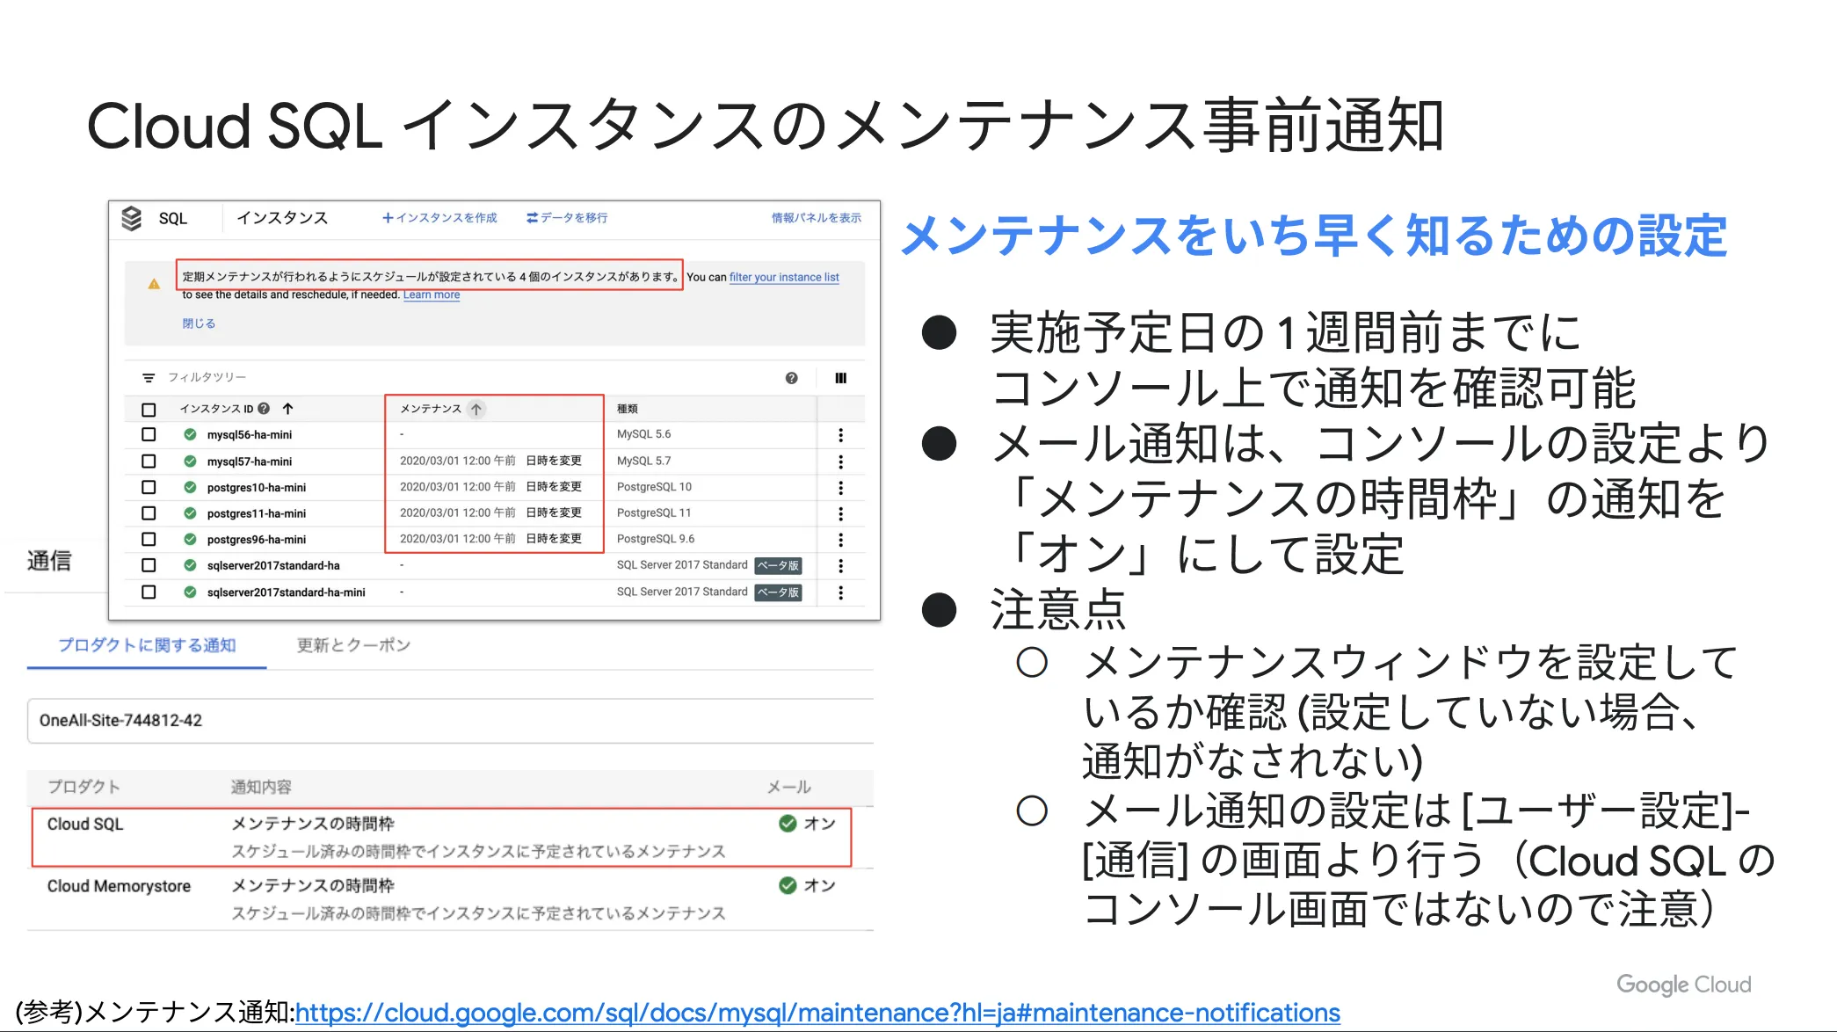Click the help icon next to インスタンス ID
Screen dimensions: 1837x1032
(264, 409)
